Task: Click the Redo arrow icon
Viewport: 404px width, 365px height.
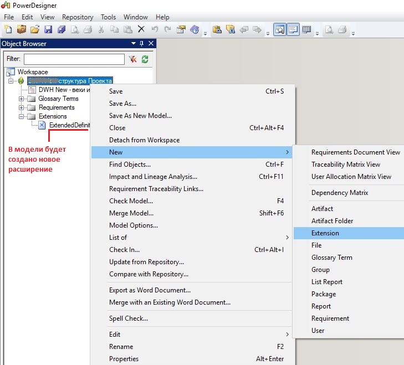Action: (168, 29)
